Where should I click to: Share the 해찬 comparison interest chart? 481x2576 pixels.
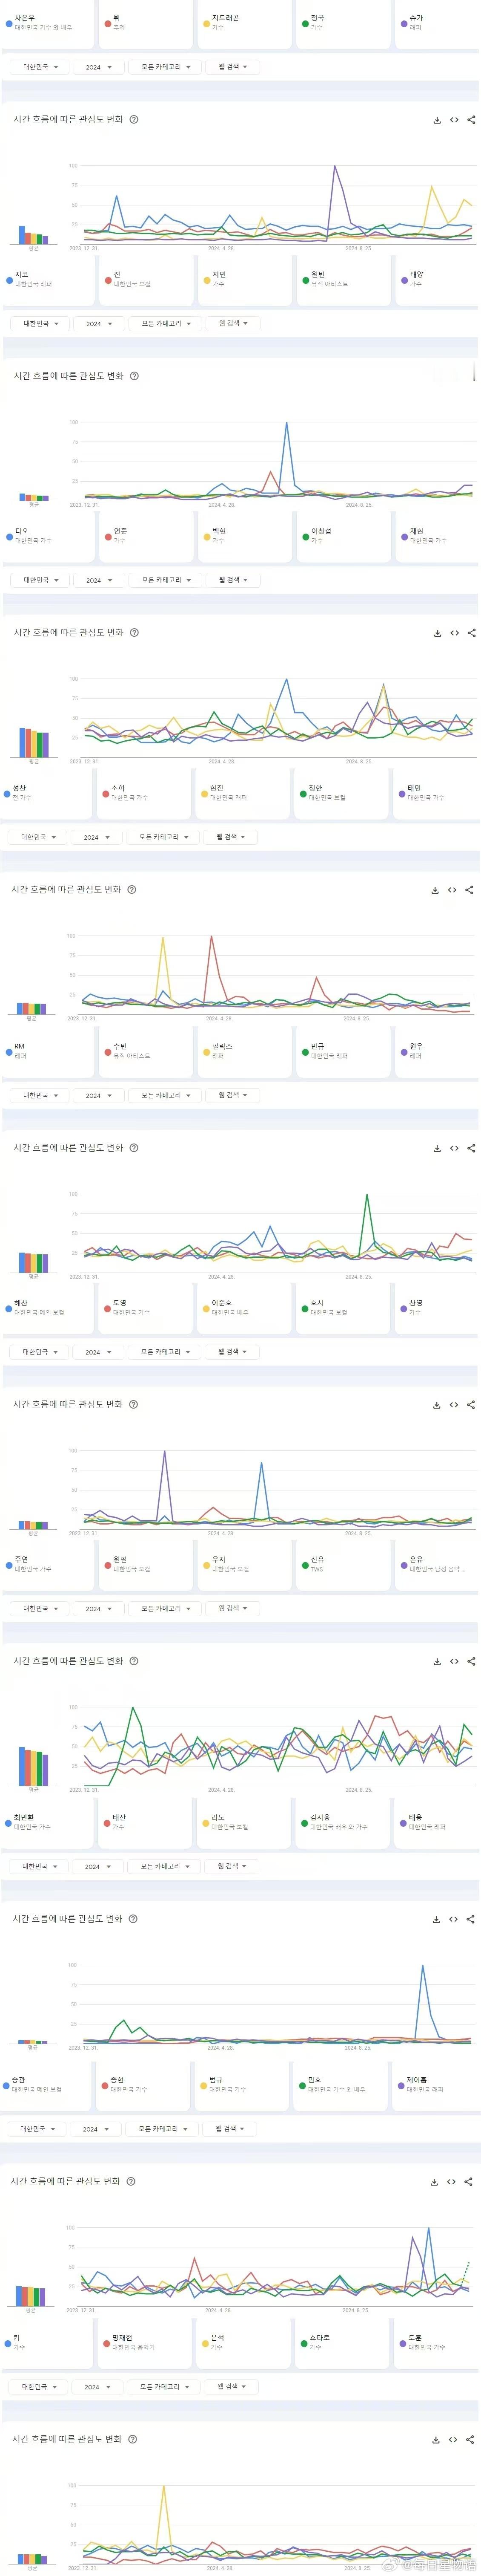(472, 1405)
